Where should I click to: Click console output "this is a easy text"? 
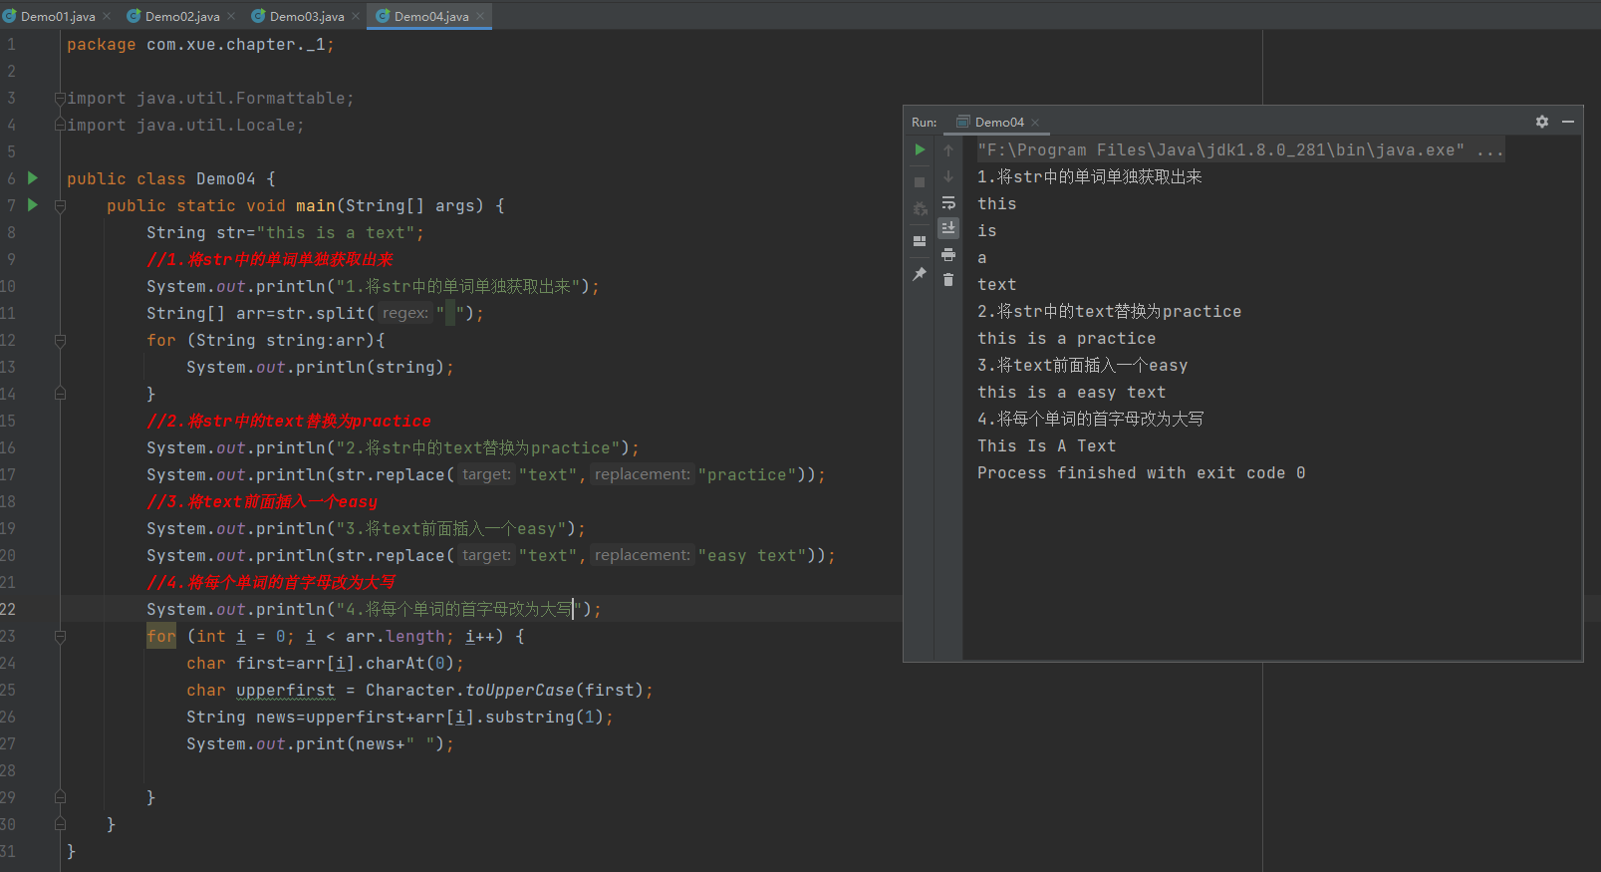coord(1071,393)
